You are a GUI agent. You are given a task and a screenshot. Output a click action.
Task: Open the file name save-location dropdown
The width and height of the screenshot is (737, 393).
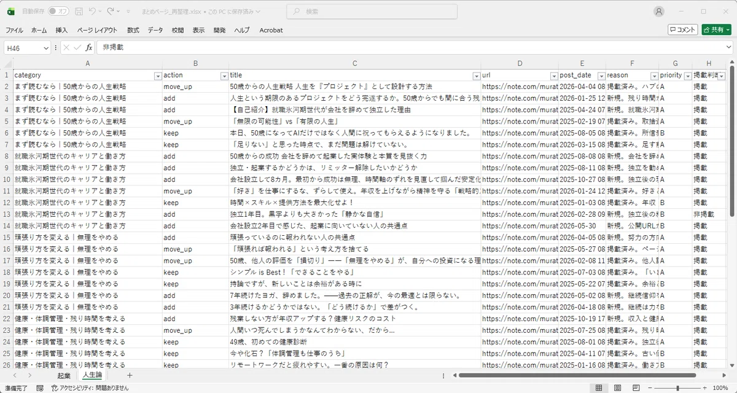pyautogui.click(x=257, y=12)
